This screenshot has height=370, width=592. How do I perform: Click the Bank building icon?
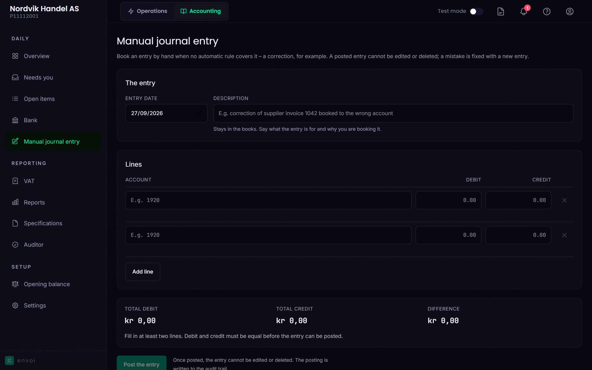click(x=15, y=120)
